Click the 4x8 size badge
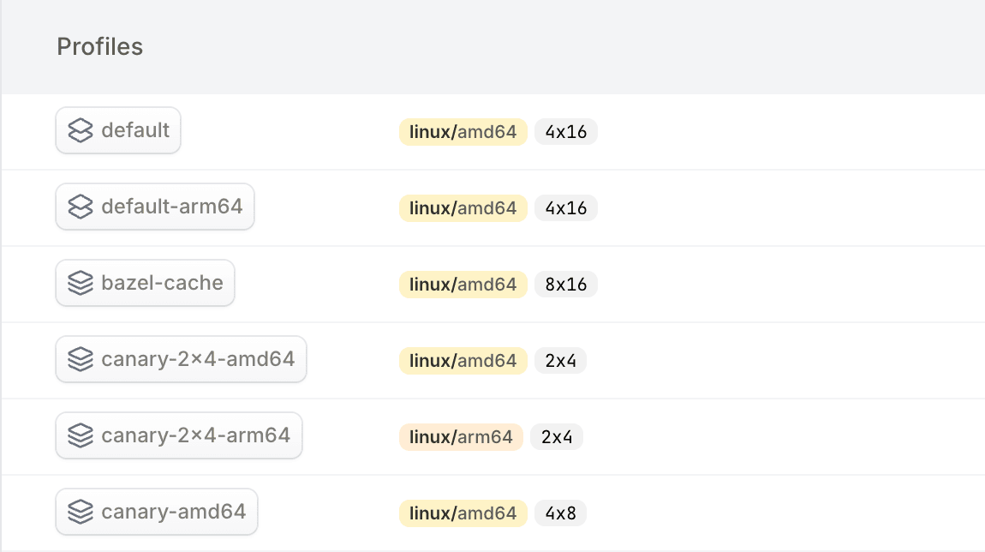The width and height of the screenshot is (985, 552). 560,513
